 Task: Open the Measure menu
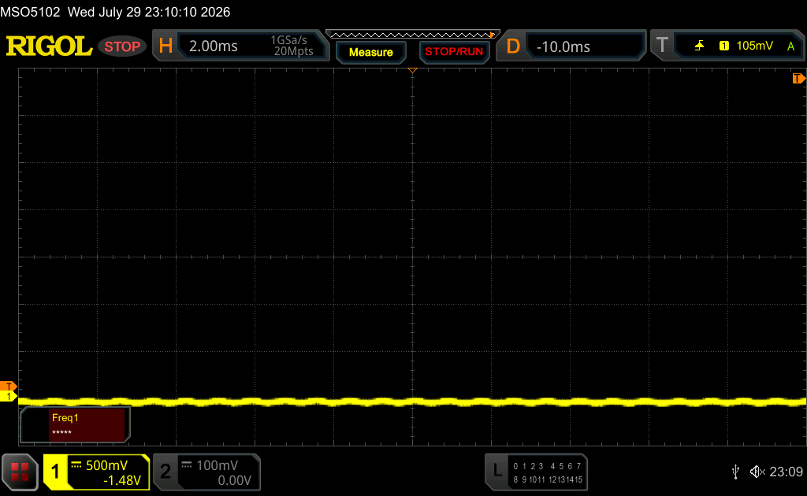pyautogui.click(x=370, y=52)
